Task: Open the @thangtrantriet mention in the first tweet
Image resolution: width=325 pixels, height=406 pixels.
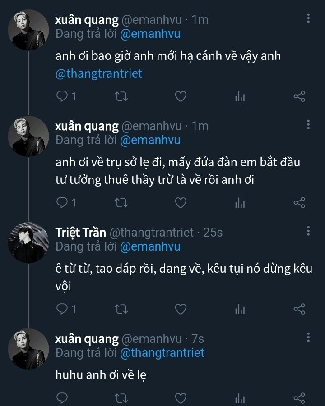Action: tap(98, 73)
